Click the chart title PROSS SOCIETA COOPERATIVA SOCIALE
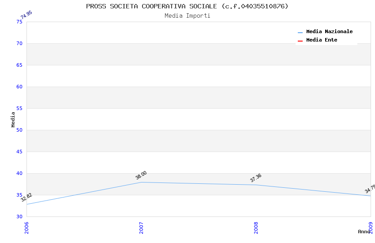Image resolution: width=375 pixels, height=243 pixels. tap(187, 6)
